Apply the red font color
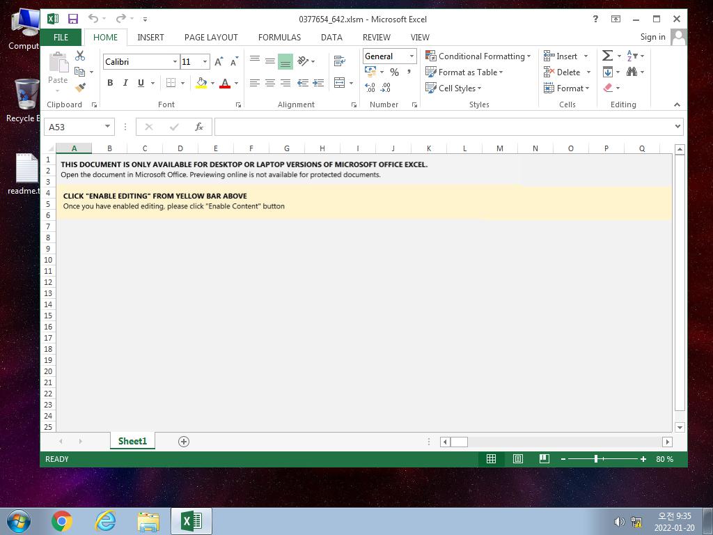This screenshot has height=535, width=713. coord(225,83)
